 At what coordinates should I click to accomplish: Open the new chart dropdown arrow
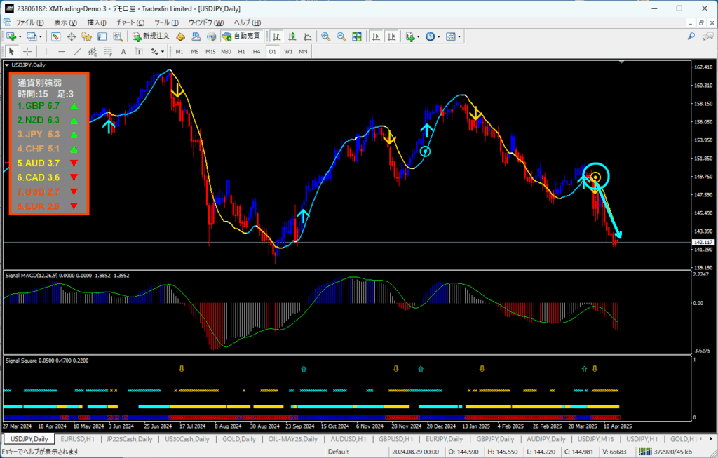[x=20, y=36]
